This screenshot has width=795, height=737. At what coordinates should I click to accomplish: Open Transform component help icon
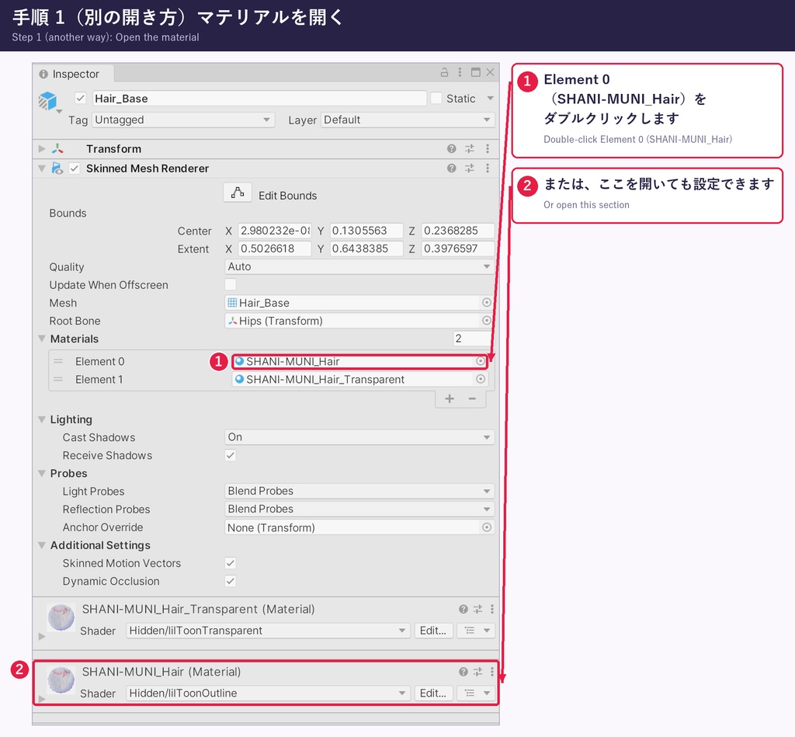click(451, 148)
